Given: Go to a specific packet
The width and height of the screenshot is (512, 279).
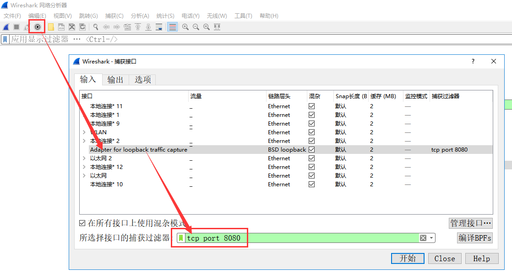Looking at the screenshot, I should pyautogui.click(x=127, y=27).
